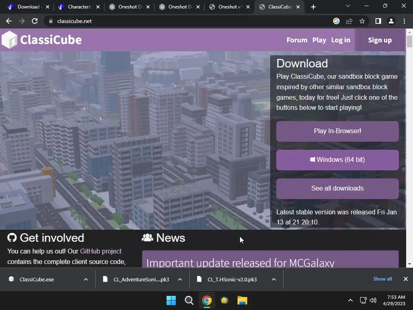The image size is (413, 310).
Task: Open the blue-yellow globe app in taskbar
Action: pos(225,300)
